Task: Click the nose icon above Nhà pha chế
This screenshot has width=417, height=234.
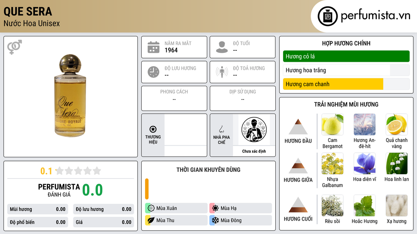Action: (221, 129)
